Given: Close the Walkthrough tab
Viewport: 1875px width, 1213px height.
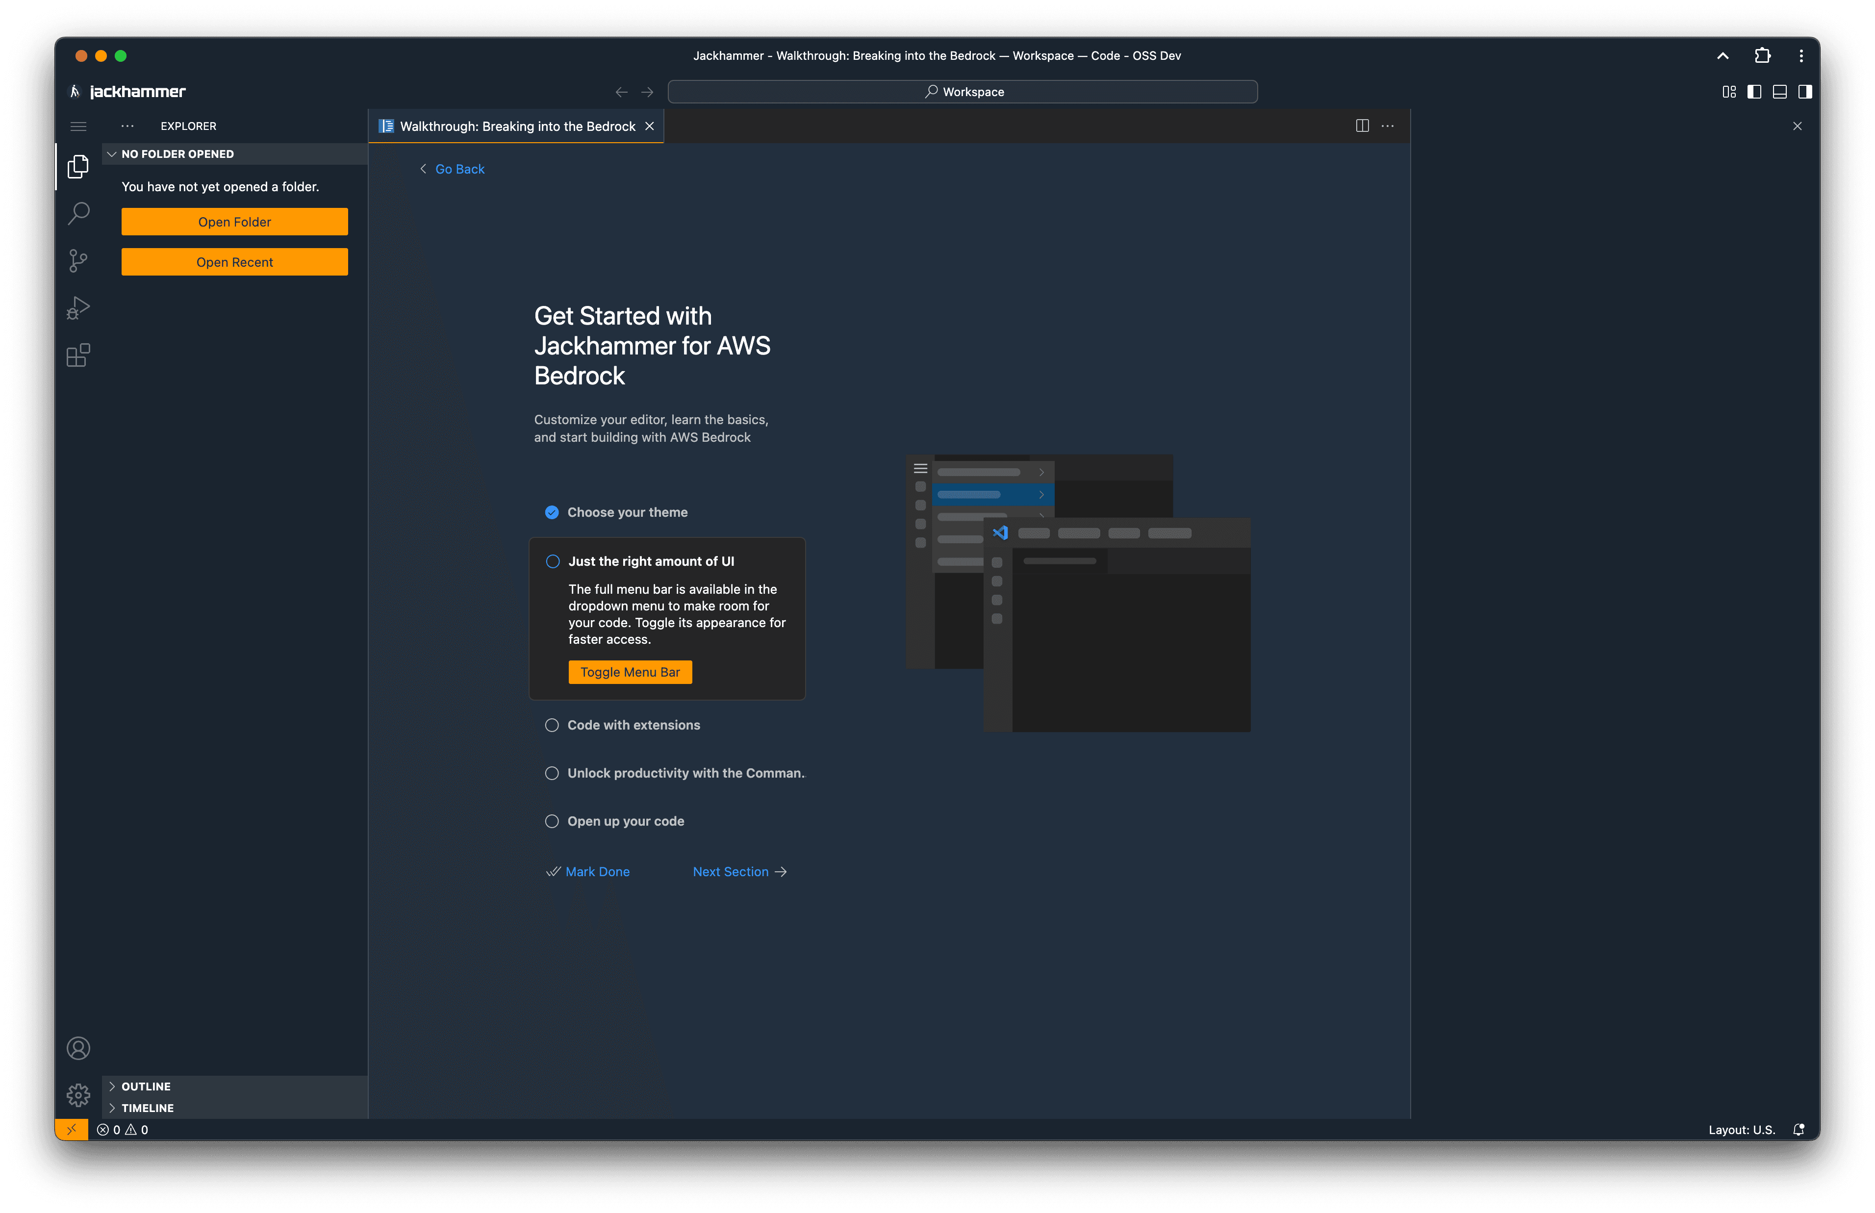Looking at the screenshot, I should click(x=650, y=127).
